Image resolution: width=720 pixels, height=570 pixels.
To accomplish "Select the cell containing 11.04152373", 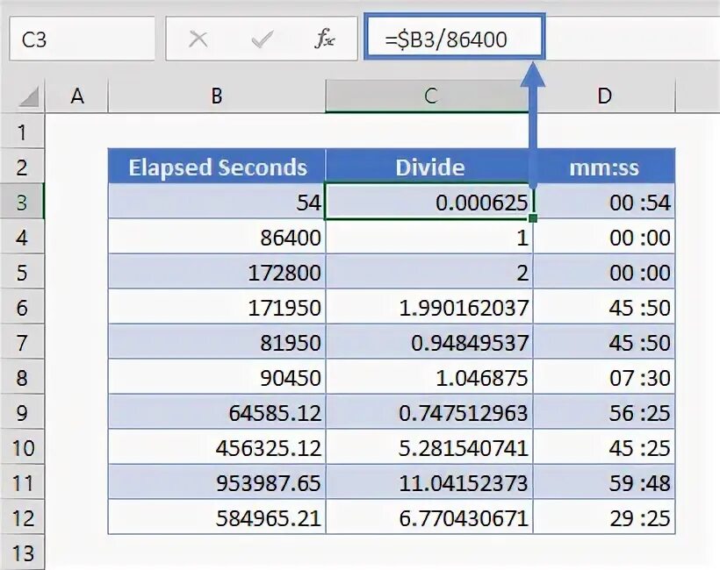I will coord(429,482).
